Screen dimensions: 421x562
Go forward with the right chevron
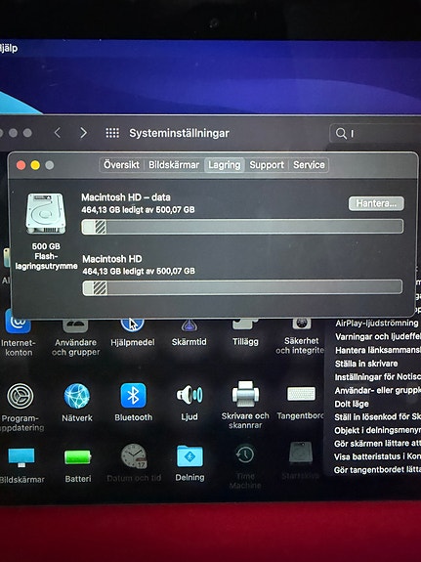pos(83,133)
